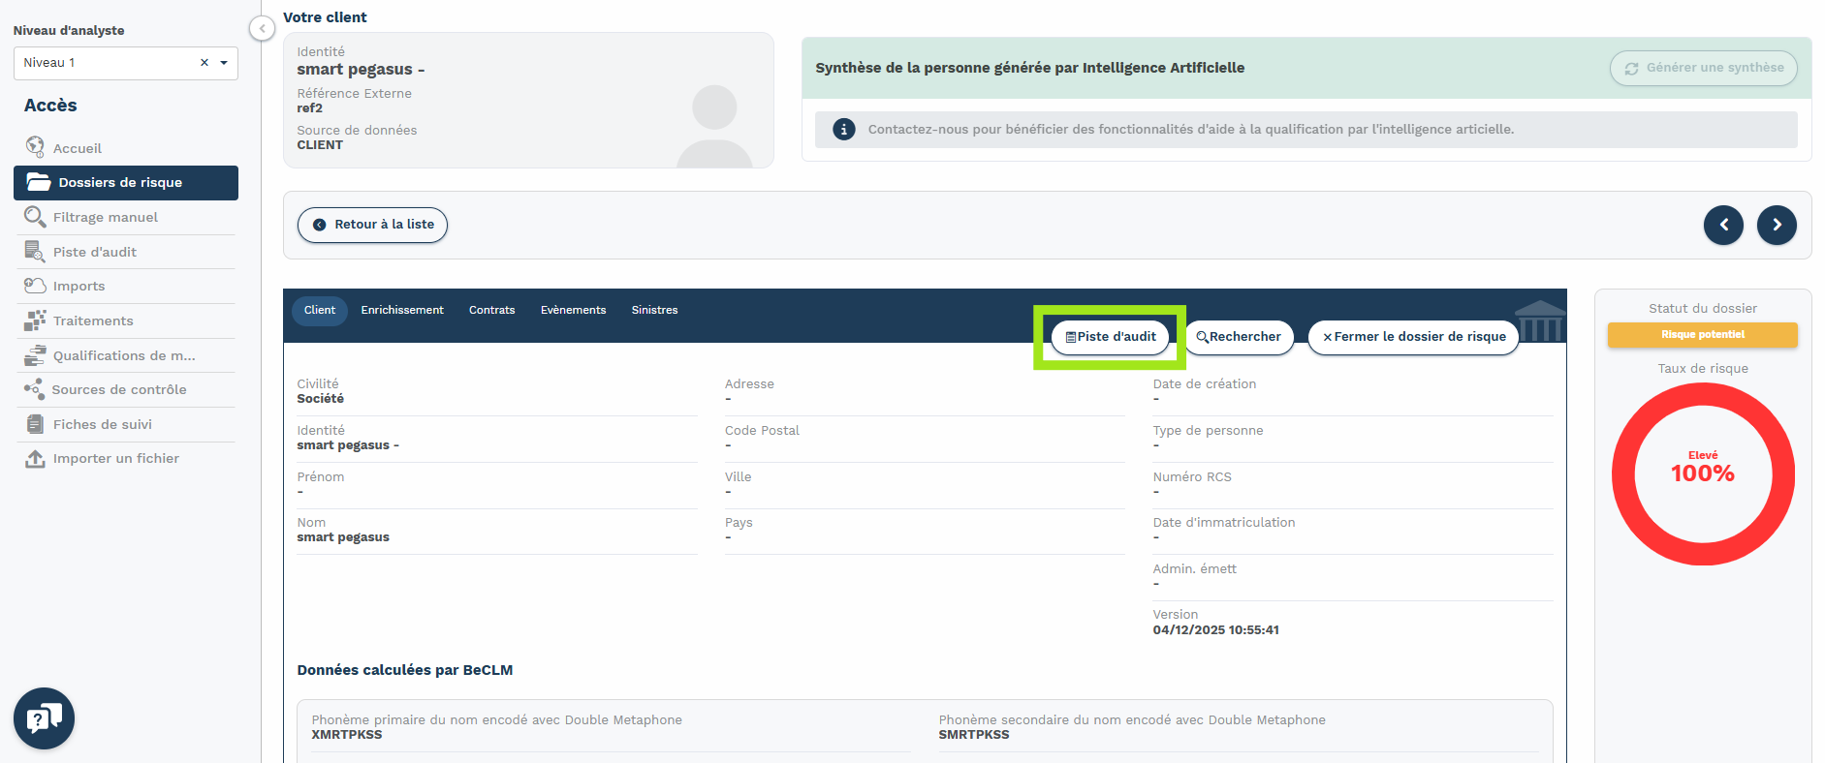
Task: Clear the Niveau 1 selection
Action: [x=205, y=63]
